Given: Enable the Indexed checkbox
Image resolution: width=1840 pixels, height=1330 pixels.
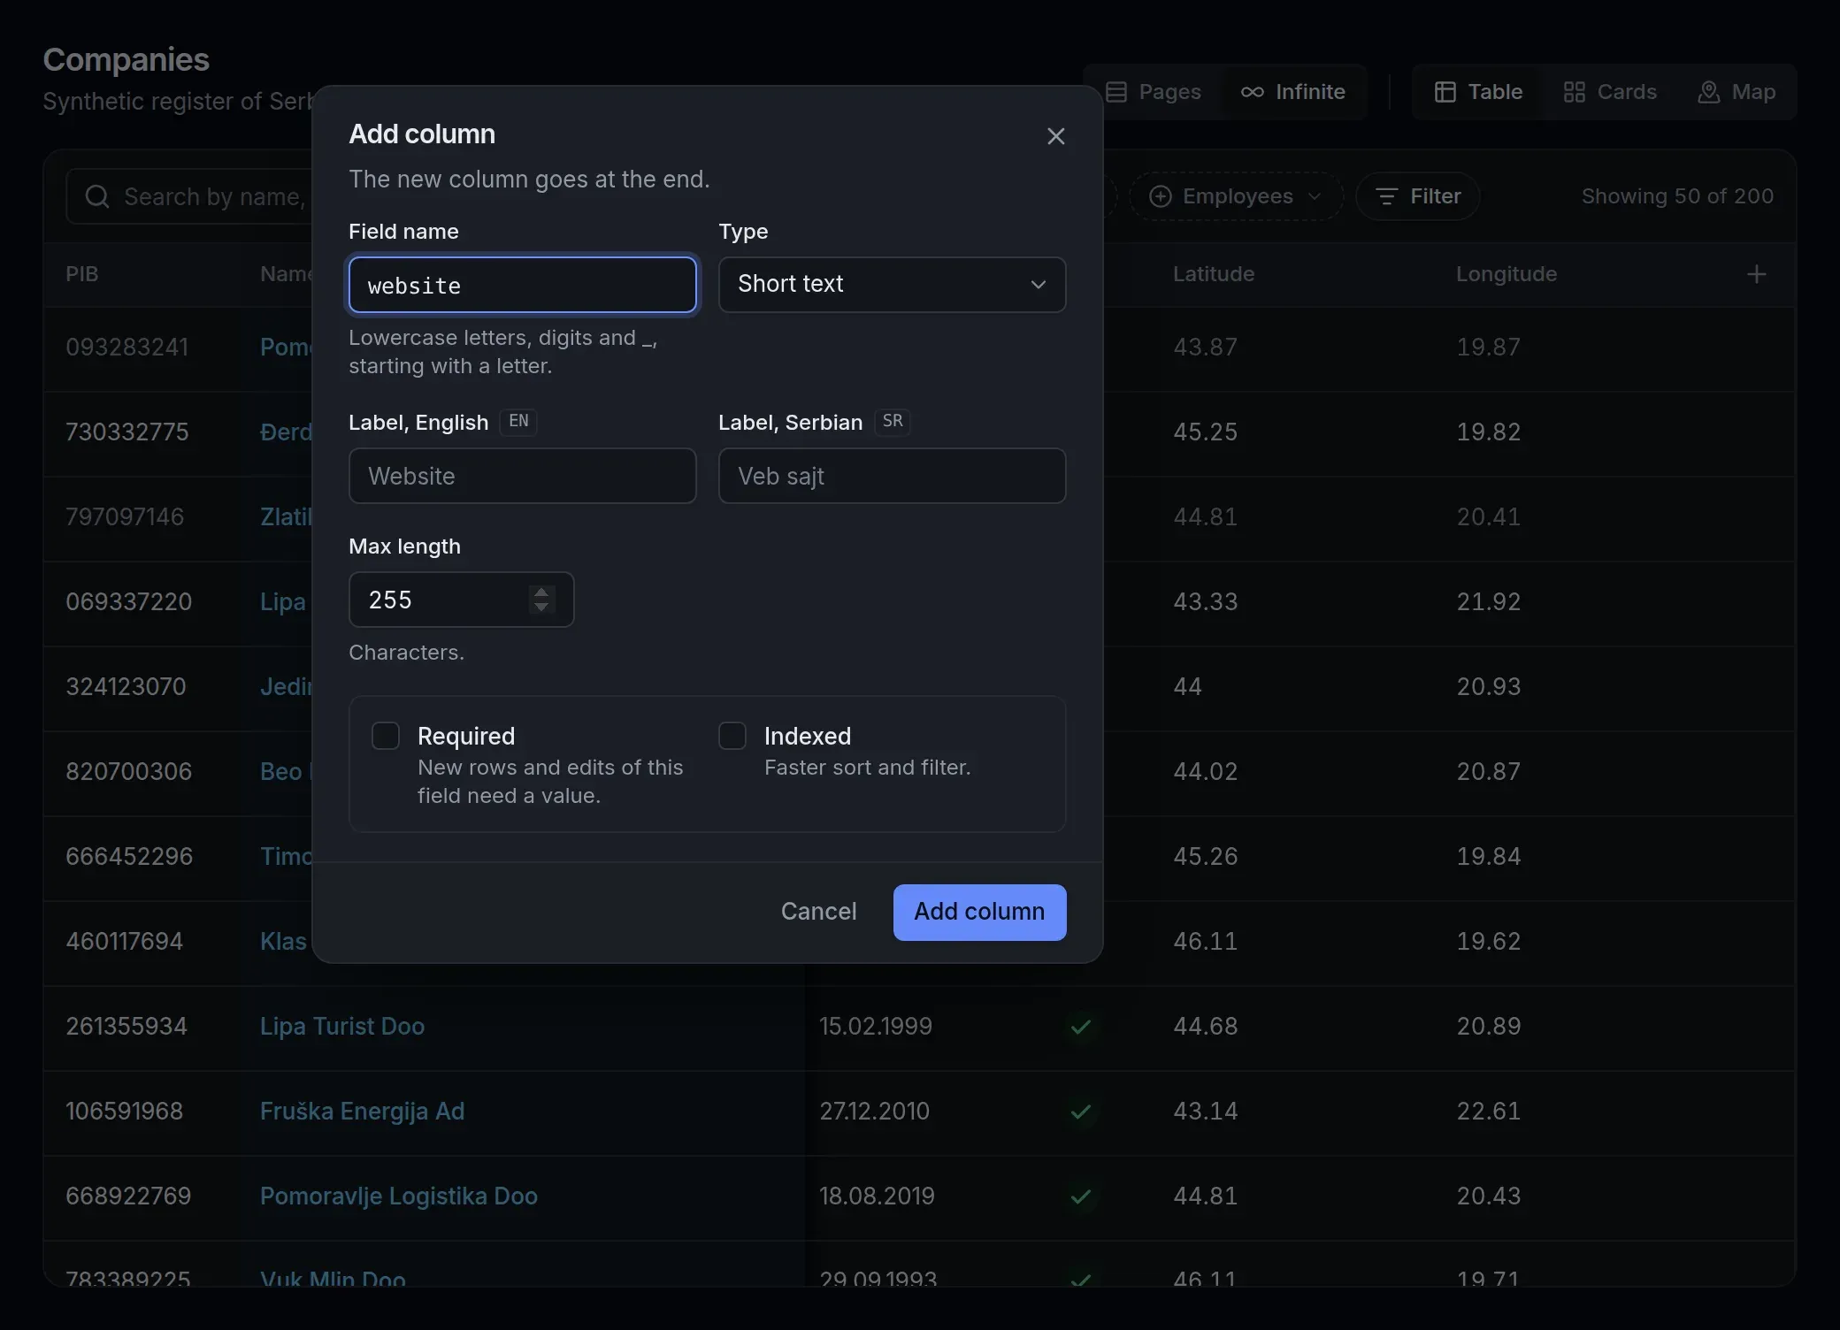Looking at the screenshot, I should point(732,736).
